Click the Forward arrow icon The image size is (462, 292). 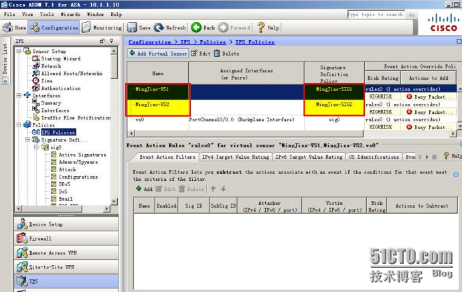point(224,27)
